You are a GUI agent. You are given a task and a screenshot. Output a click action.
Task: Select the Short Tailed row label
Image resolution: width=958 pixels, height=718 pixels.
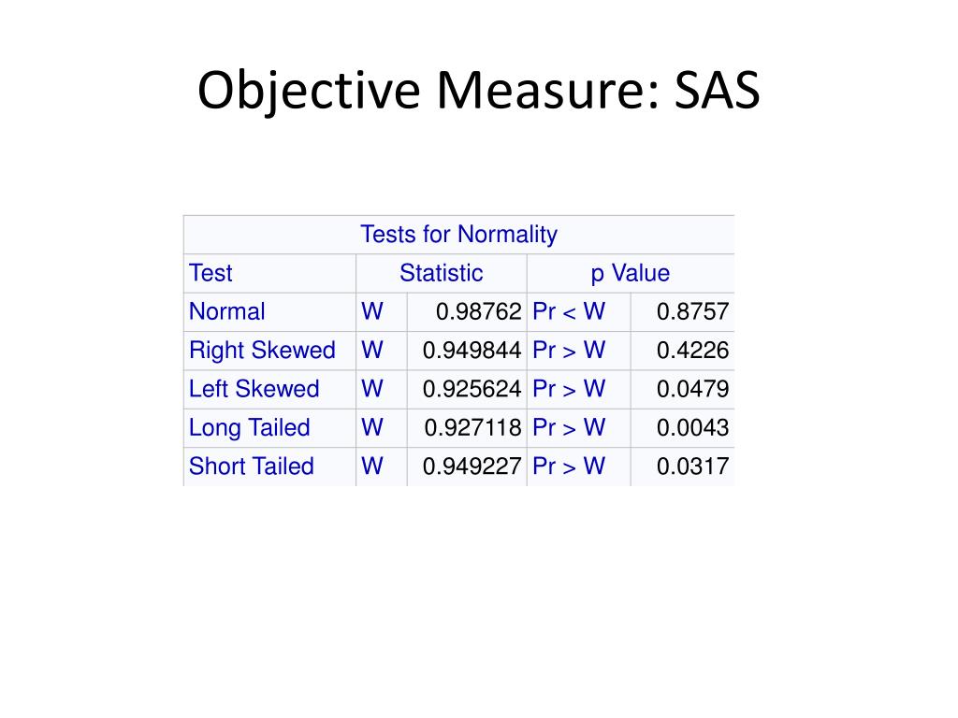[251, 466]
